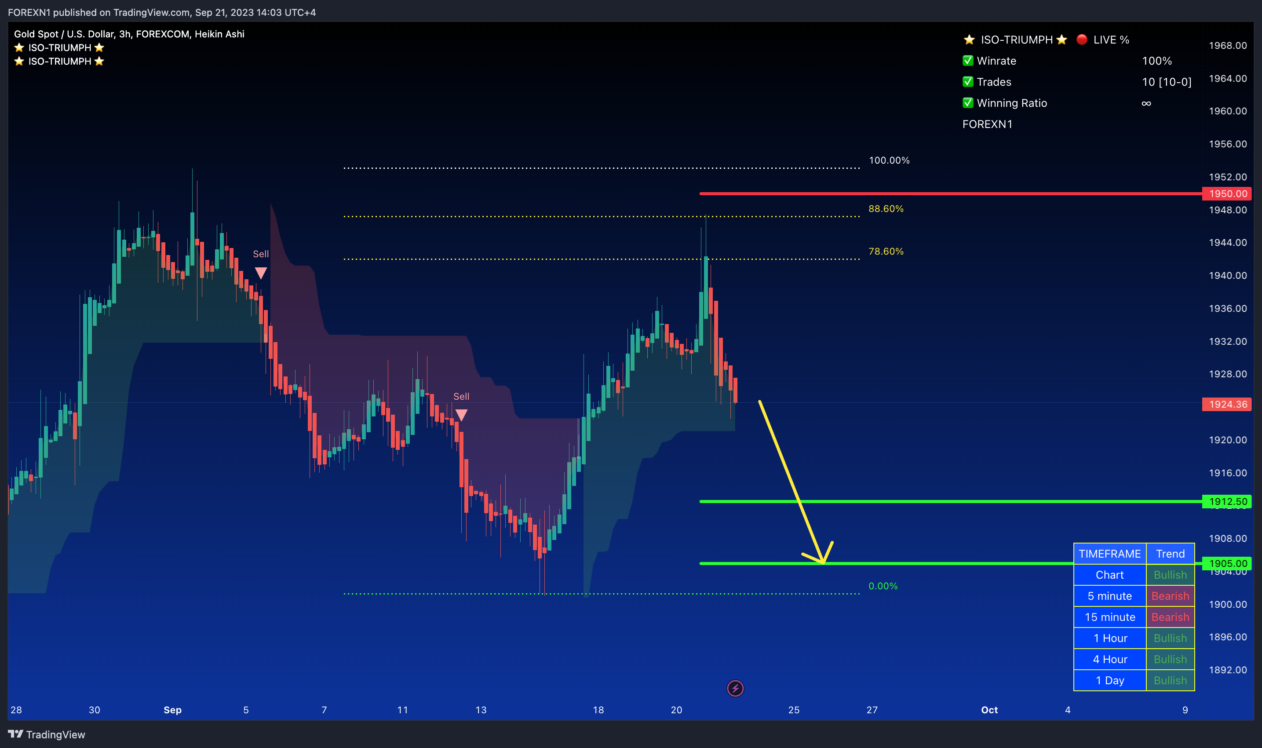Screen dimensions: 1262x748
Task: Click the 1 Hour row Bullish cell
Action: (1170, 638)
